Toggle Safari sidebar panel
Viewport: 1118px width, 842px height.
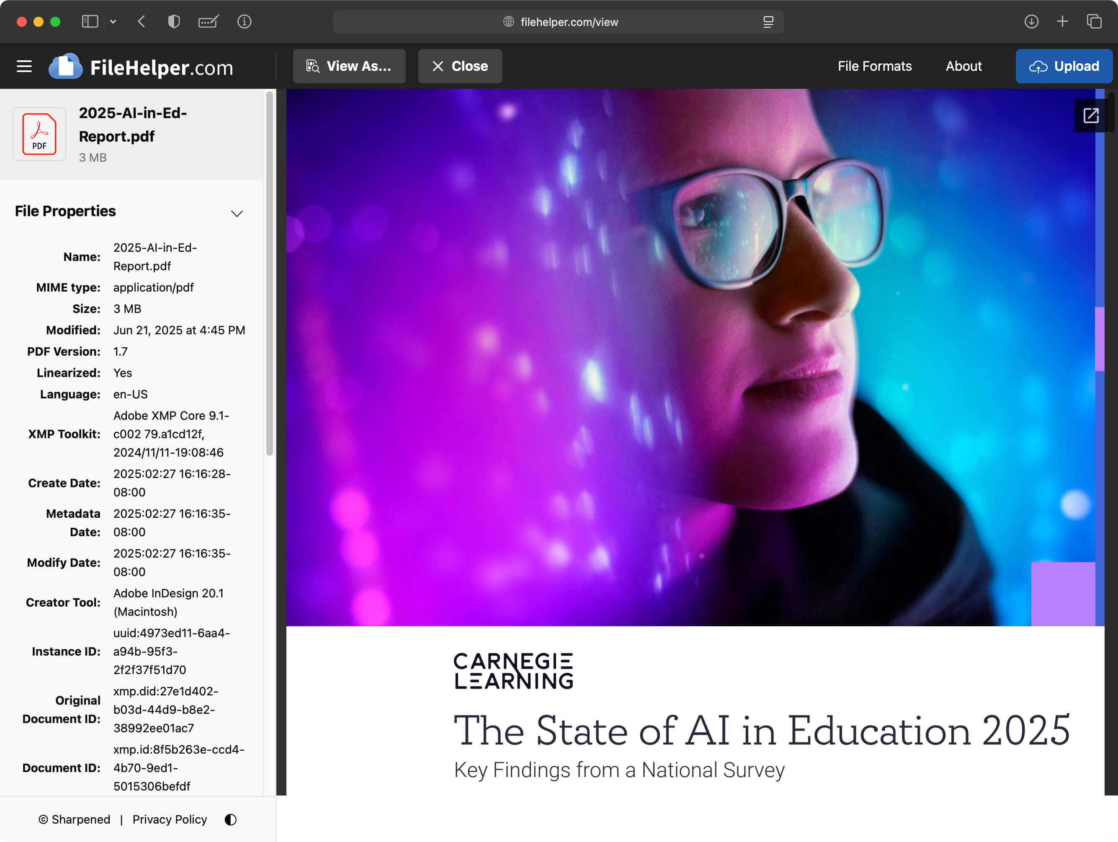coord(90,22)
